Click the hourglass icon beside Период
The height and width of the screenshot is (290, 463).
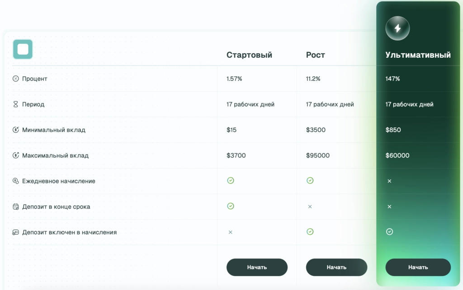pos(16,104)
